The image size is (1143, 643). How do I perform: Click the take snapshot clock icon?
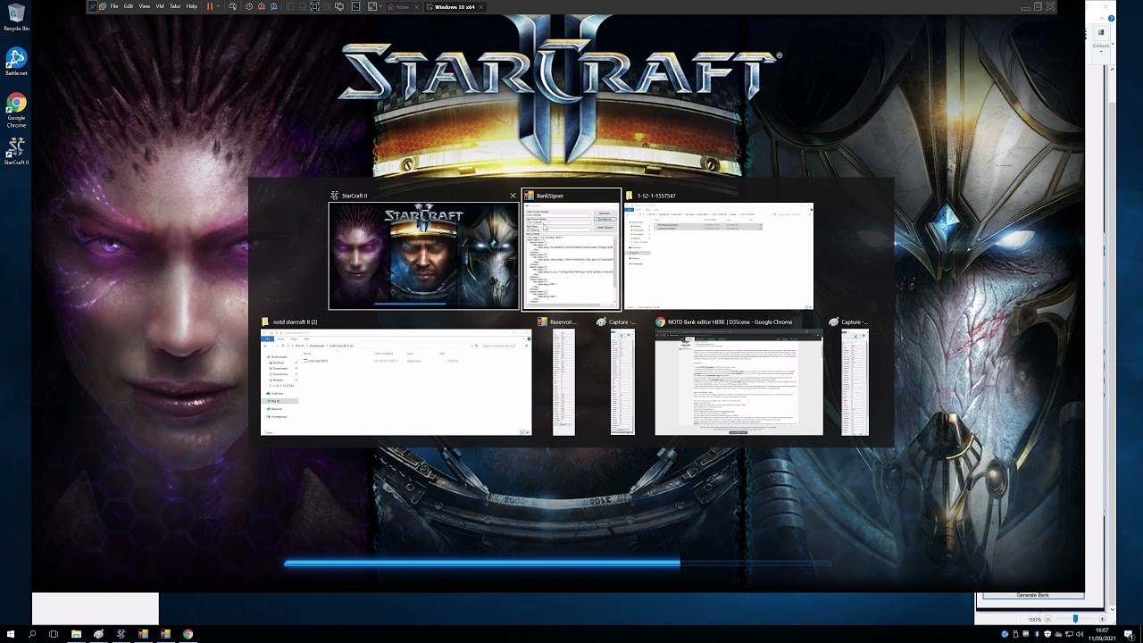tap(249, 6)
